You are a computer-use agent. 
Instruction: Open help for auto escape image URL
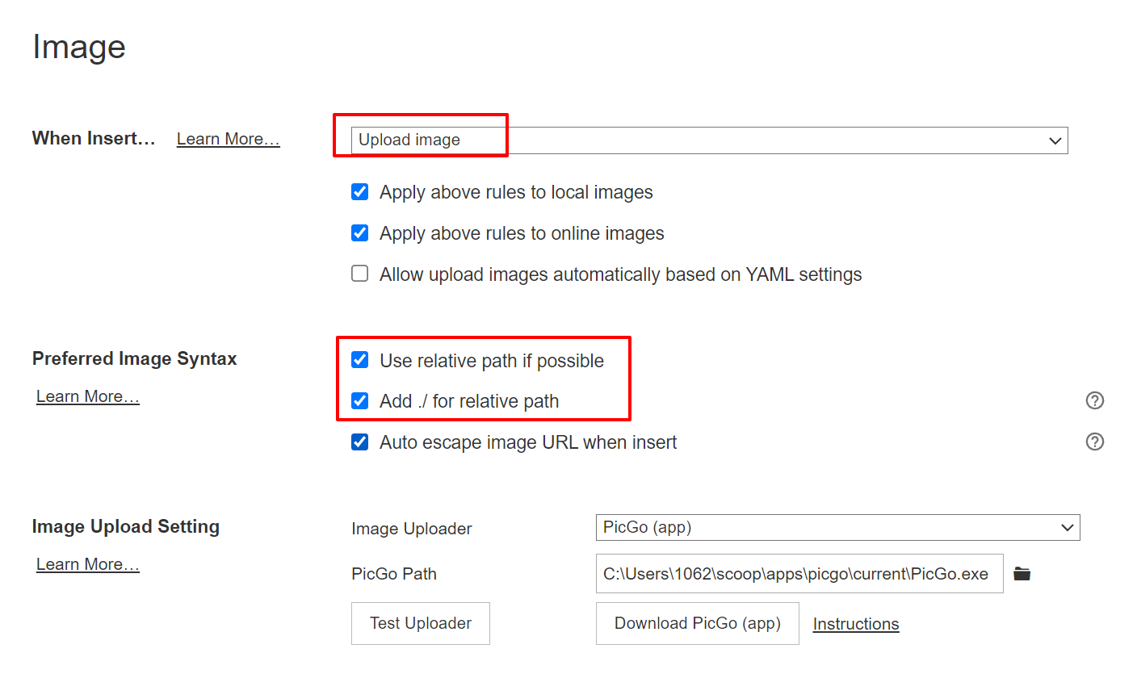click(1094, 442)
